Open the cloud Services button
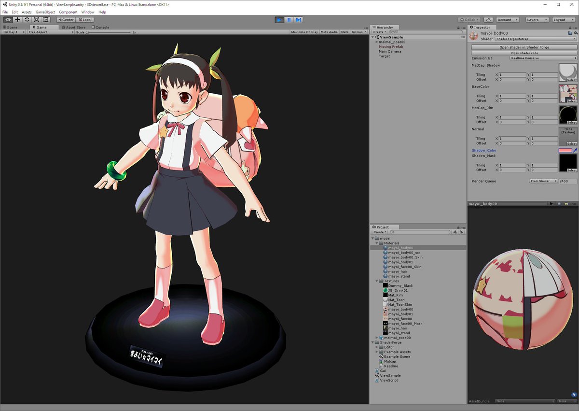This screenshot has height=411, width=579. tap(488, 20)
